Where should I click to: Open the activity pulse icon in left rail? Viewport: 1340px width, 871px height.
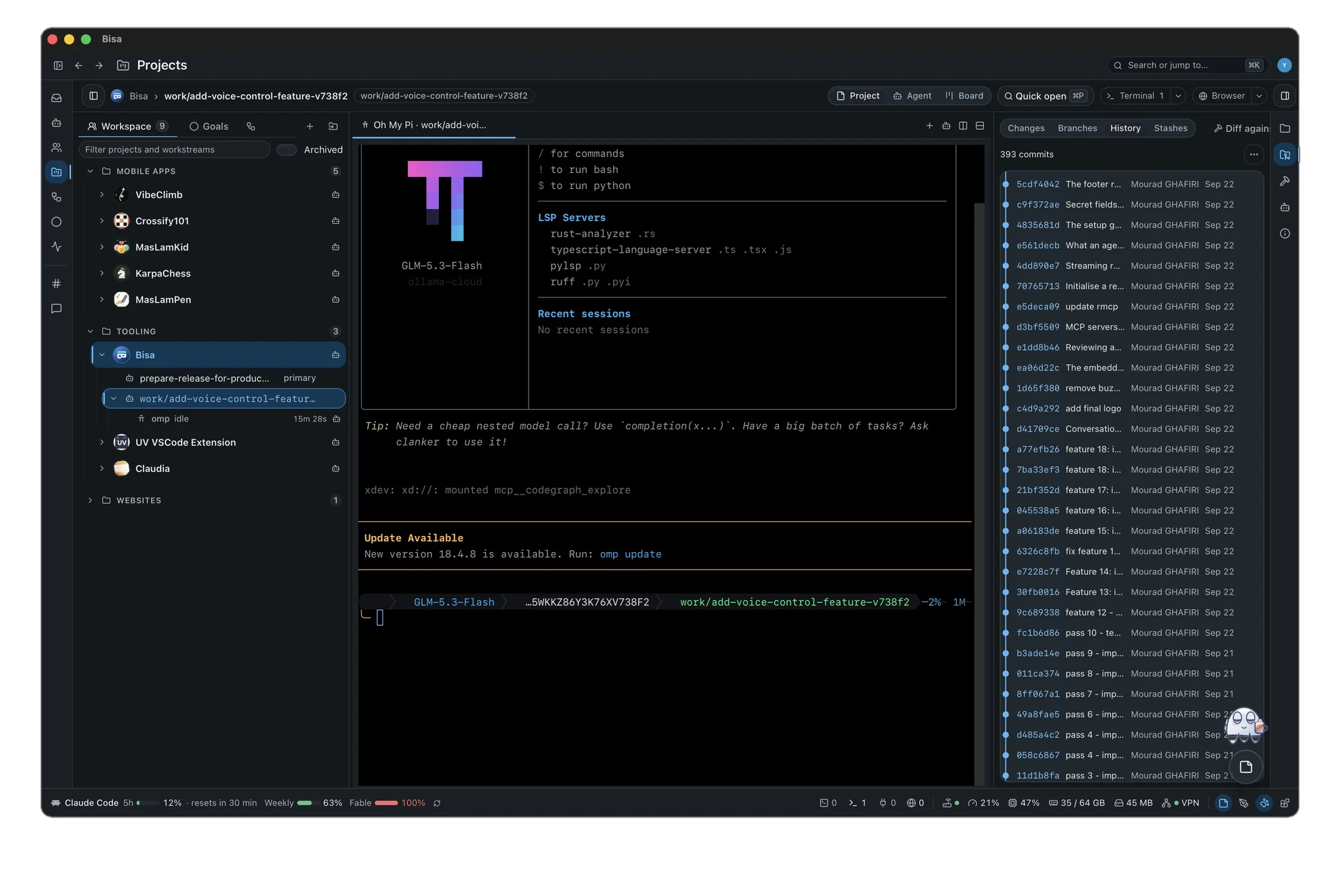[x=57, y=247]
